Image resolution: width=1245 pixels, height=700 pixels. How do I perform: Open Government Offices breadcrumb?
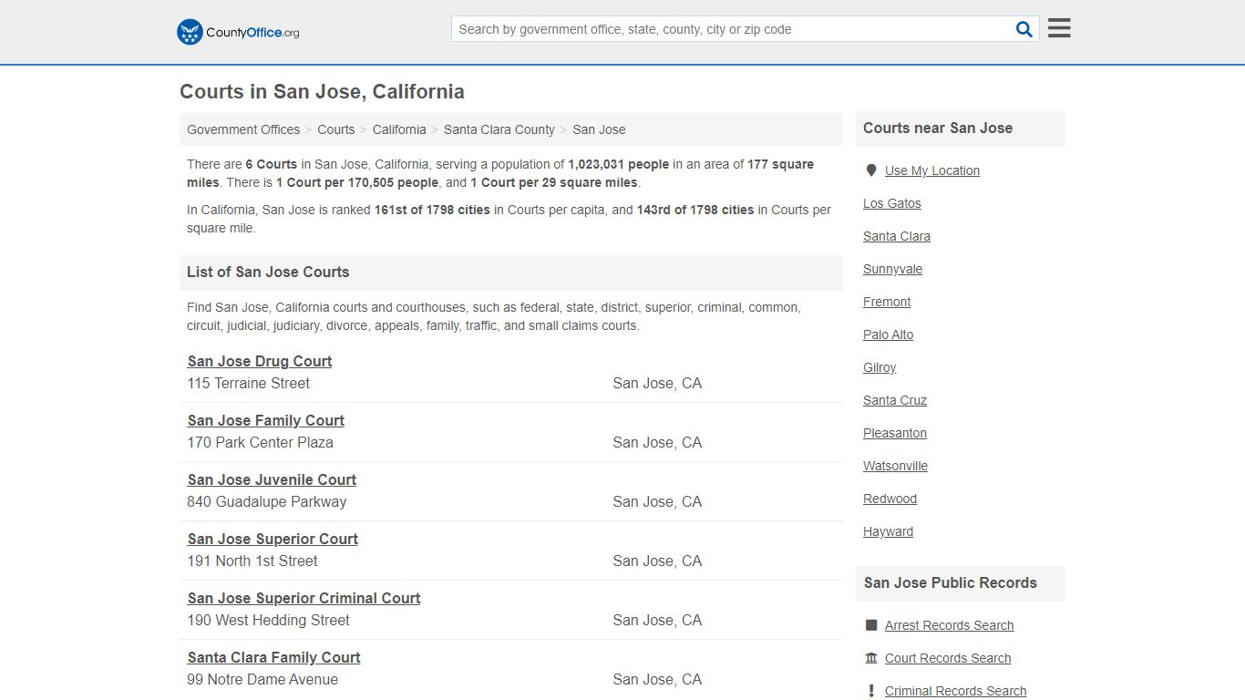pos(243,129)
